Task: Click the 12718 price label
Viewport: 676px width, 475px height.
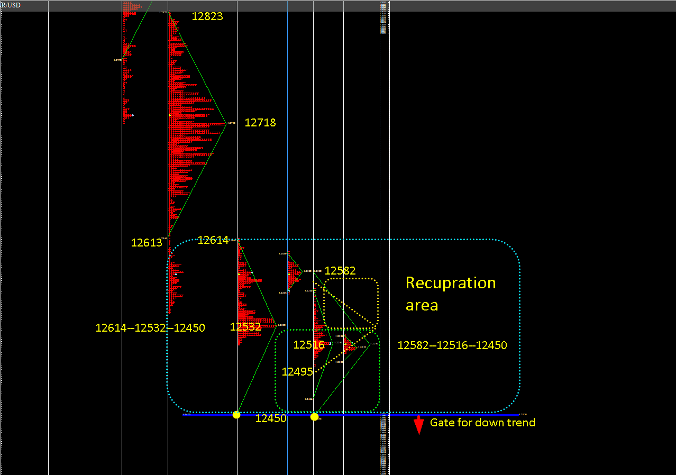Action: [x=260, y=123]
